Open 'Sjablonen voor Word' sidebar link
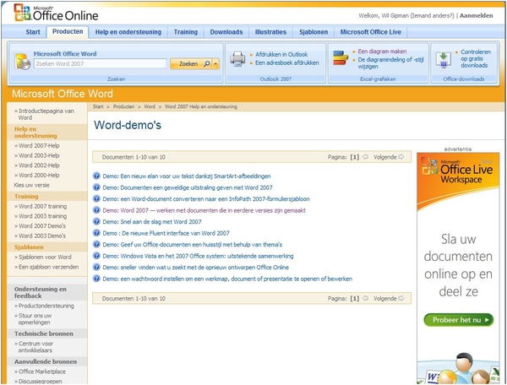The width and height of the screenshot is (507, 385). pos(45,258)
